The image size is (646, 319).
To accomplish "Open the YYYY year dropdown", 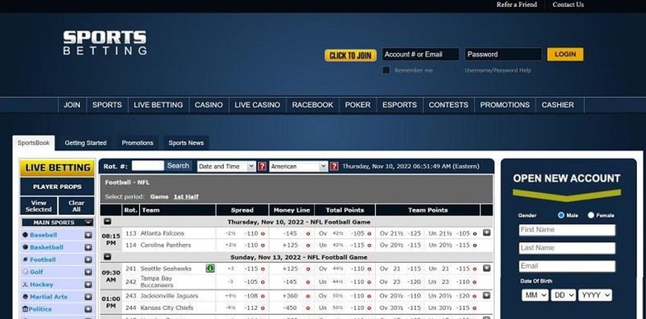I will point(595,295).
